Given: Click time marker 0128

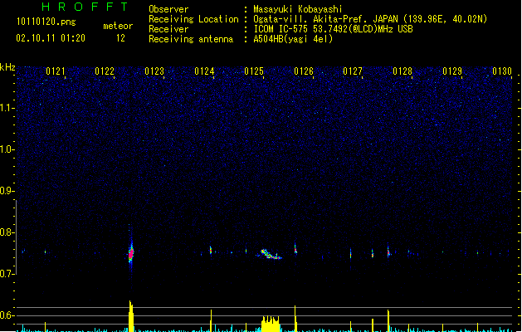Looking at the screenshot, I should (402, 71).
